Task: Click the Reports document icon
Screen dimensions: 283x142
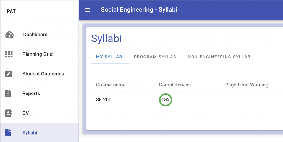Action: pos(8,94)
